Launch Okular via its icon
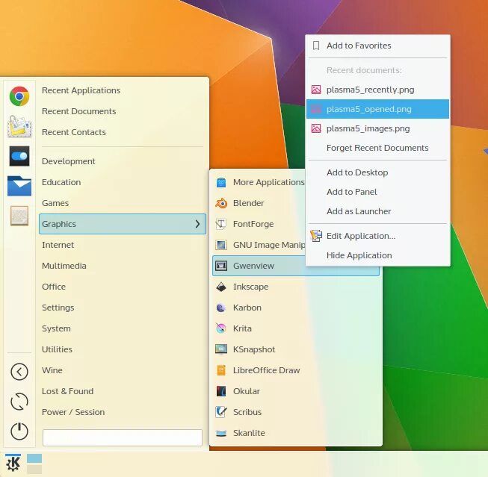488x477 pixels. tap(221, 391)
